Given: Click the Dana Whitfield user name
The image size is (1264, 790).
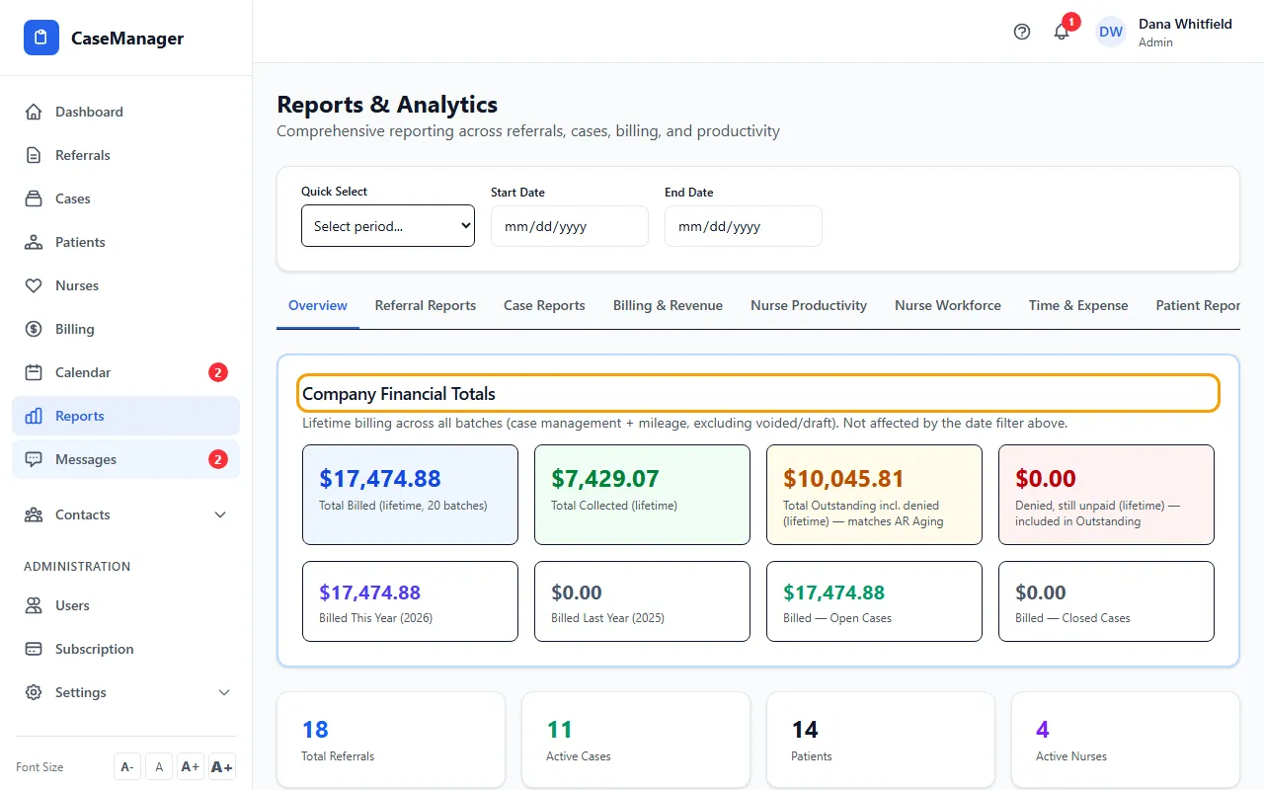Looking at the screenshot, I should pyautogui.click(x=1185, y=24).
